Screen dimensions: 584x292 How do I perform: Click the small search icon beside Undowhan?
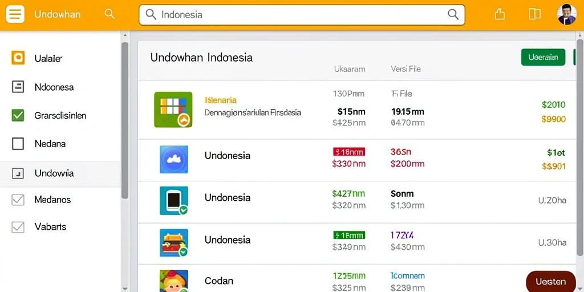109,14
